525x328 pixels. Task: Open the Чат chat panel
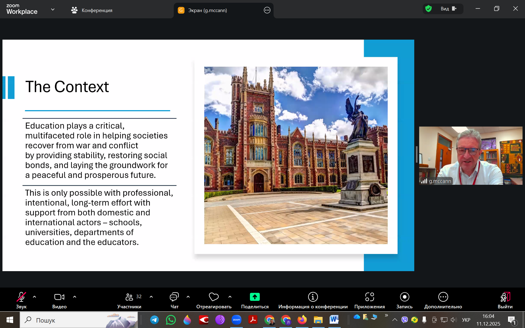coord(174,300)
